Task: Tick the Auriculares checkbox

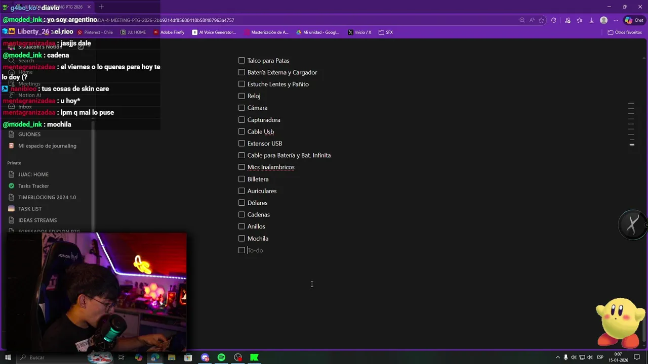Action: (x=241, y=191)
